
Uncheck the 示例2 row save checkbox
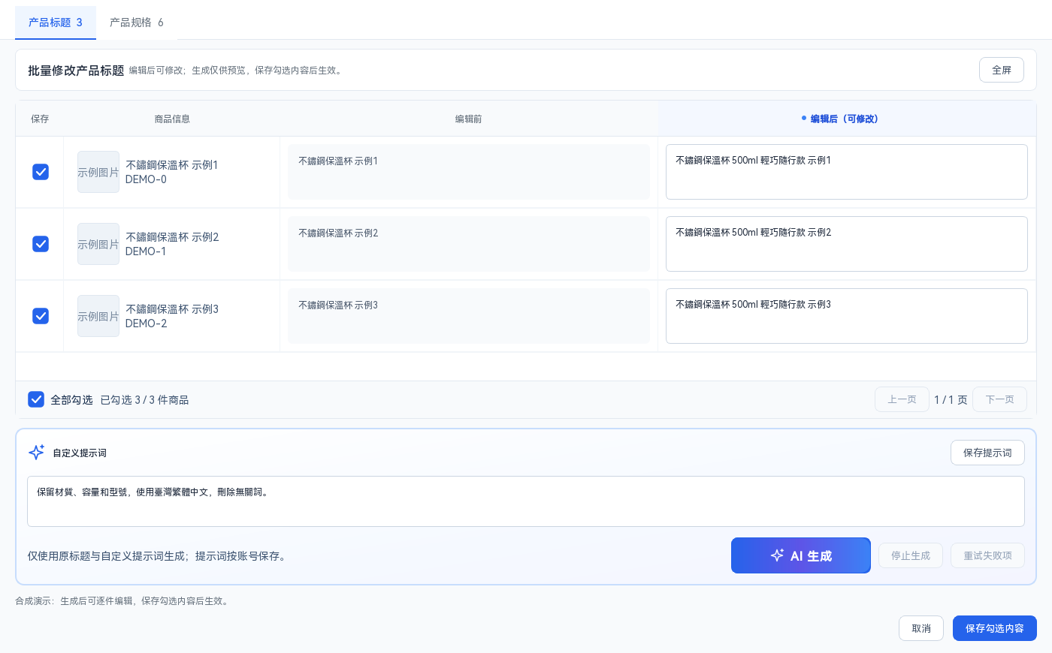click(x=41, y=244)
